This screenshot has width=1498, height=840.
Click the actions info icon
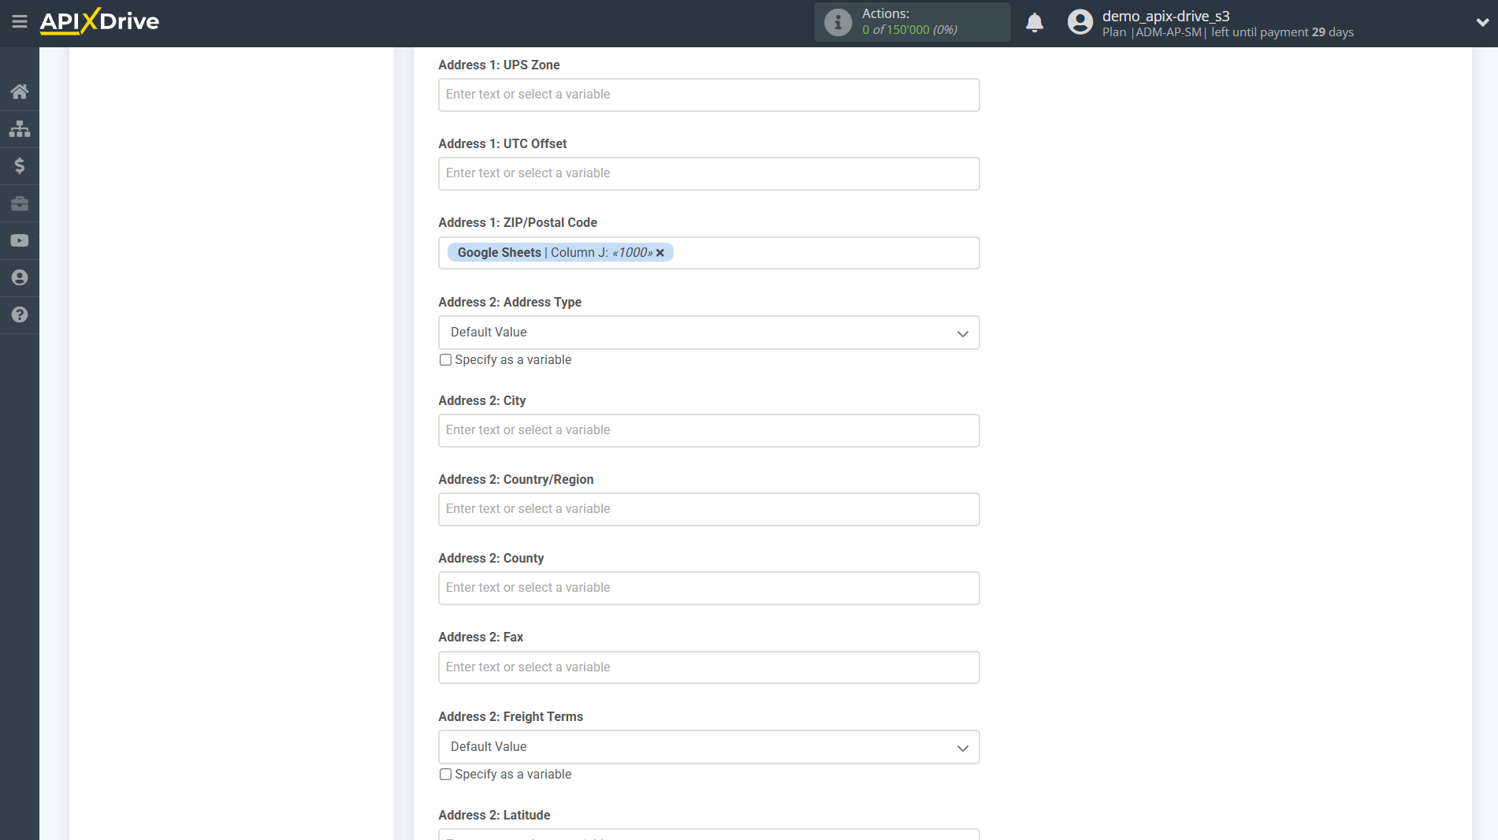tap(838, 22)
